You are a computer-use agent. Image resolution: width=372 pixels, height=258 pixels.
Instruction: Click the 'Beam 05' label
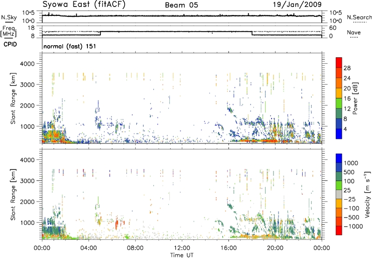pyautogui.click(x=181, y=5)
